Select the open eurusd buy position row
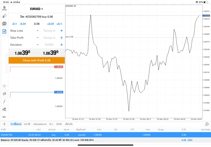The image size is (211, 147). point(105,135)
